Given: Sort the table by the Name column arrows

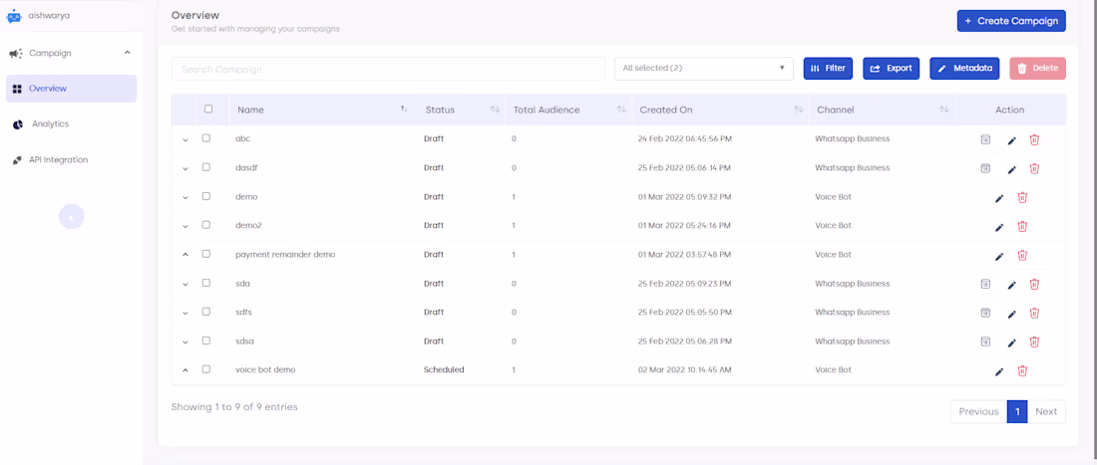Looking at the screenshot, I should click(x=404, y=110).
